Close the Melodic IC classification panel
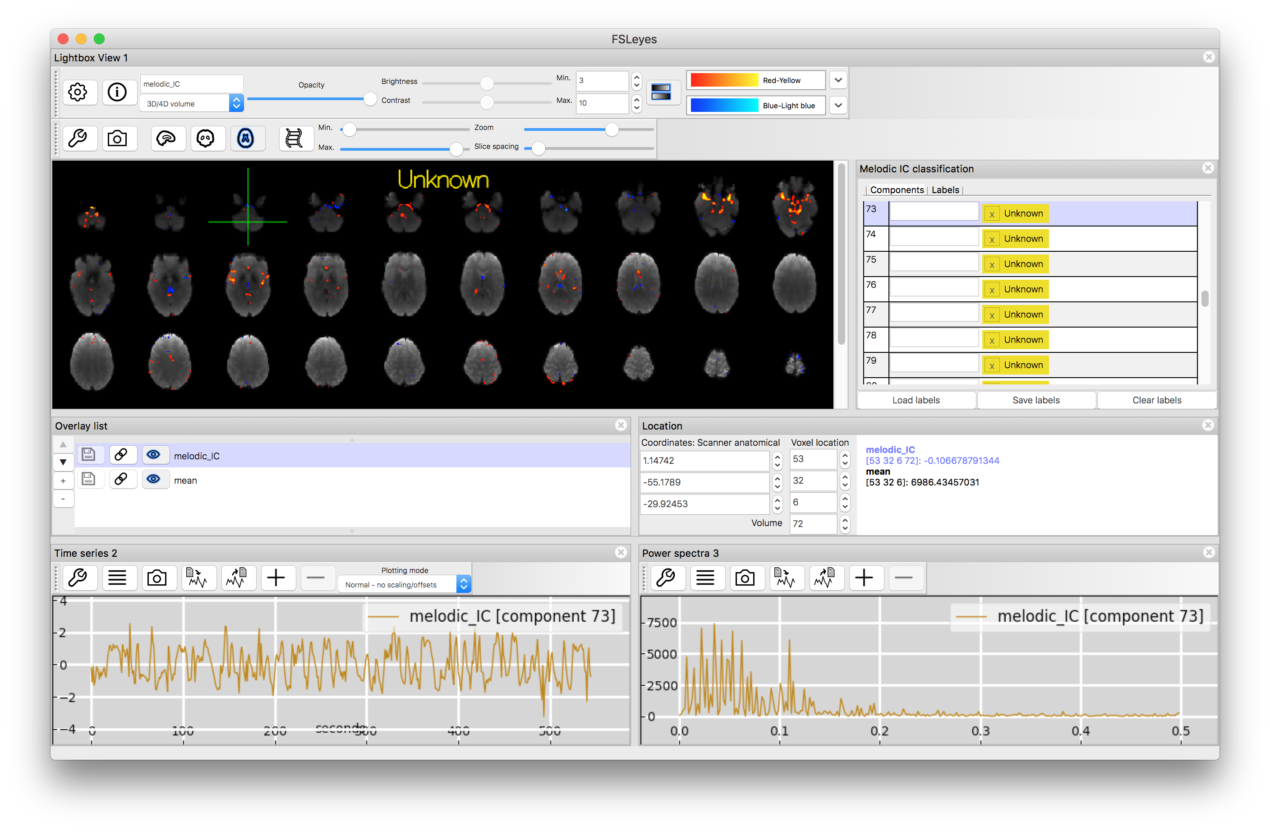This screenshot has width=1270, height=832. click(1208, 168)
